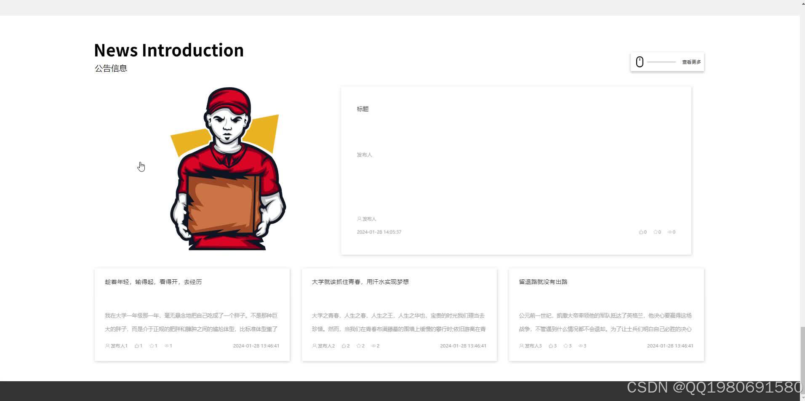Open the delivery man illustration image
805x401 pixels.
coord(228,168)
